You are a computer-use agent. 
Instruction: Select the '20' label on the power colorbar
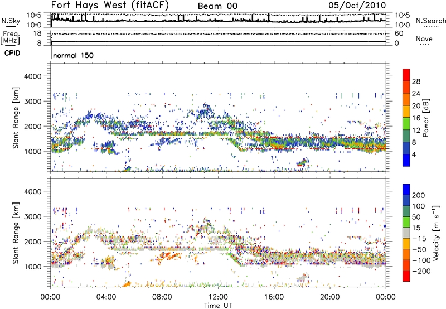click(x=416, y=106)
